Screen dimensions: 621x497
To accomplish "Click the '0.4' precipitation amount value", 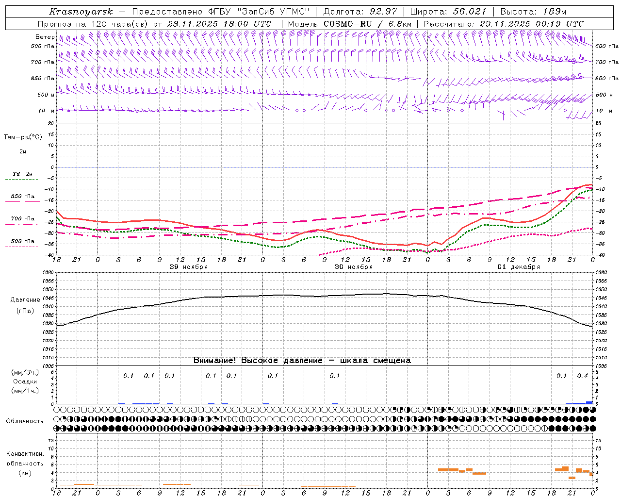I will point(582,376).
